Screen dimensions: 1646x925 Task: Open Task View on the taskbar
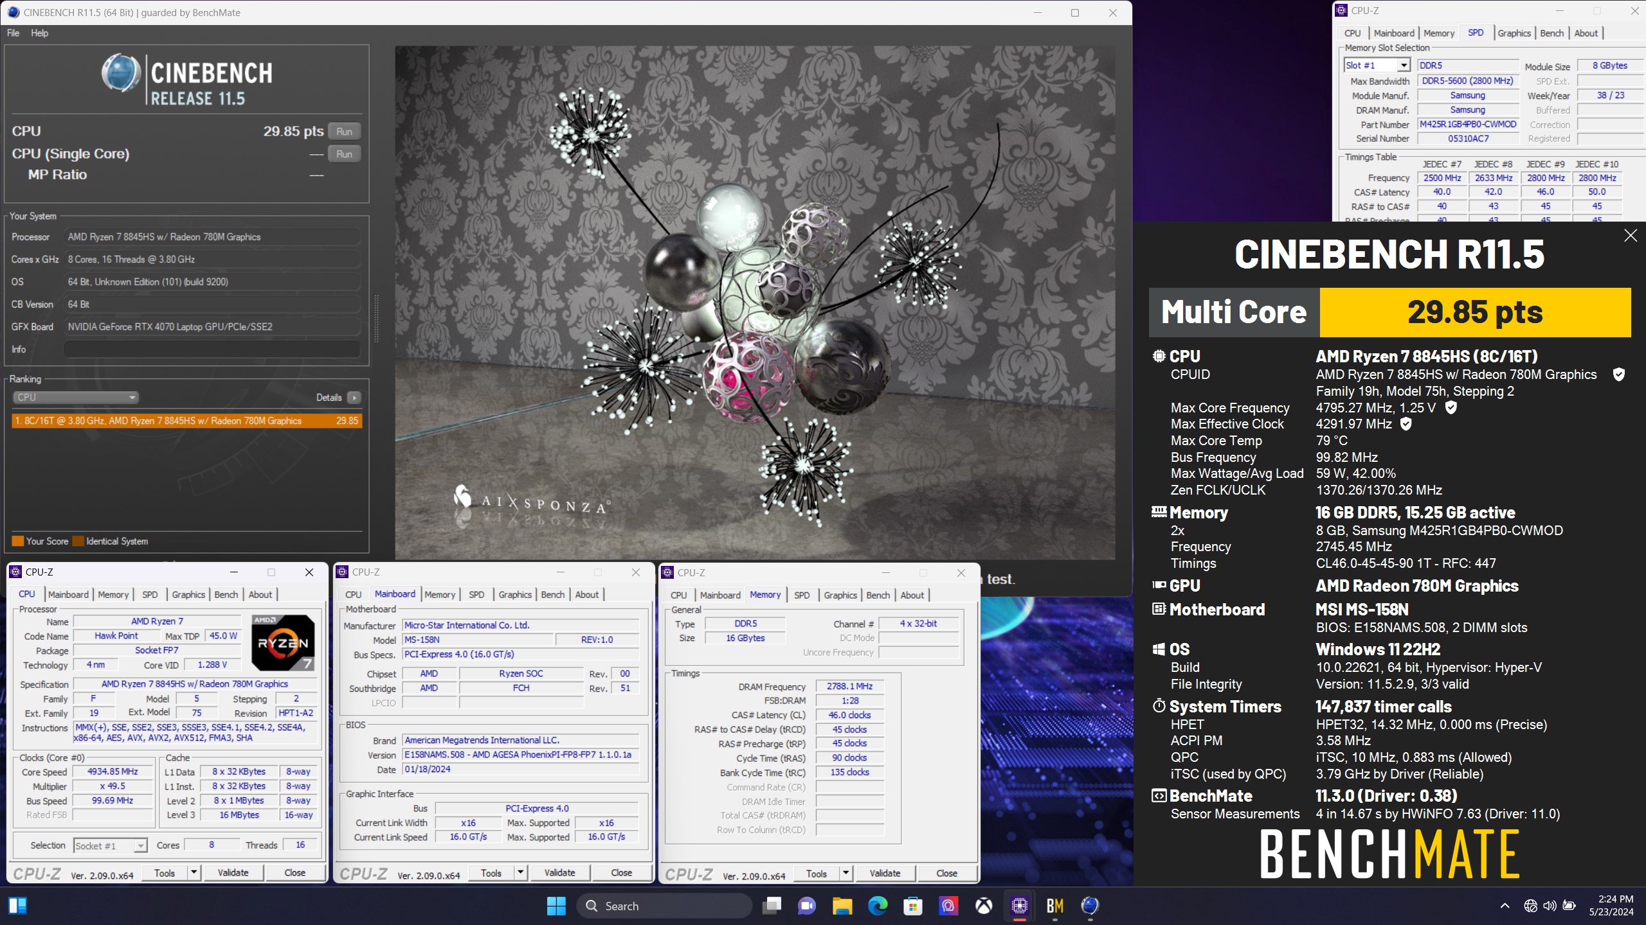[772, 906]
